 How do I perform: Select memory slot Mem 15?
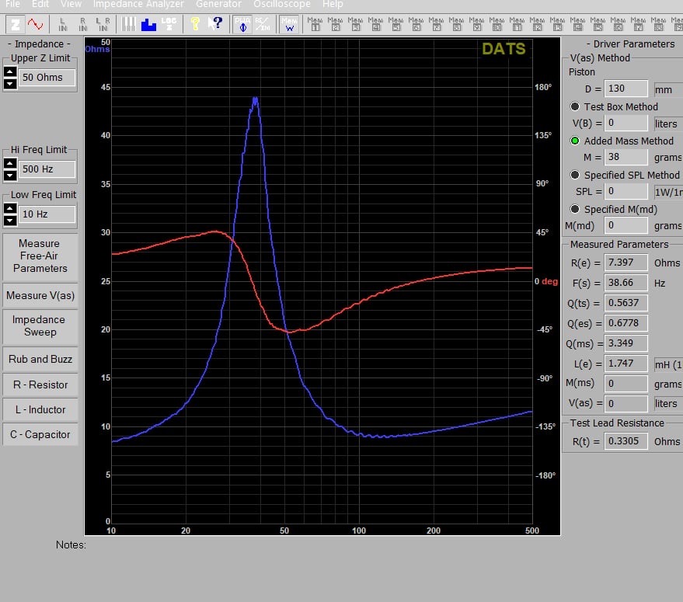598,24
